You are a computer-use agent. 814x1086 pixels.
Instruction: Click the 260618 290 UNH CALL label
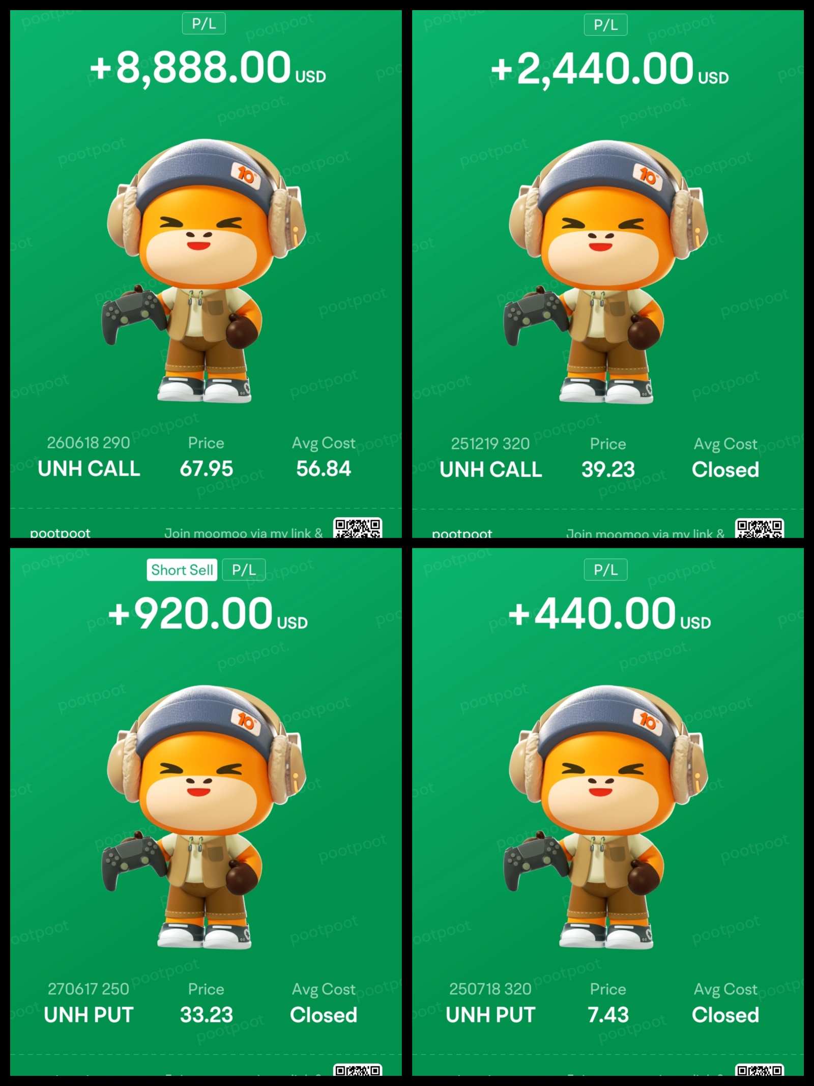coord(89,456)
